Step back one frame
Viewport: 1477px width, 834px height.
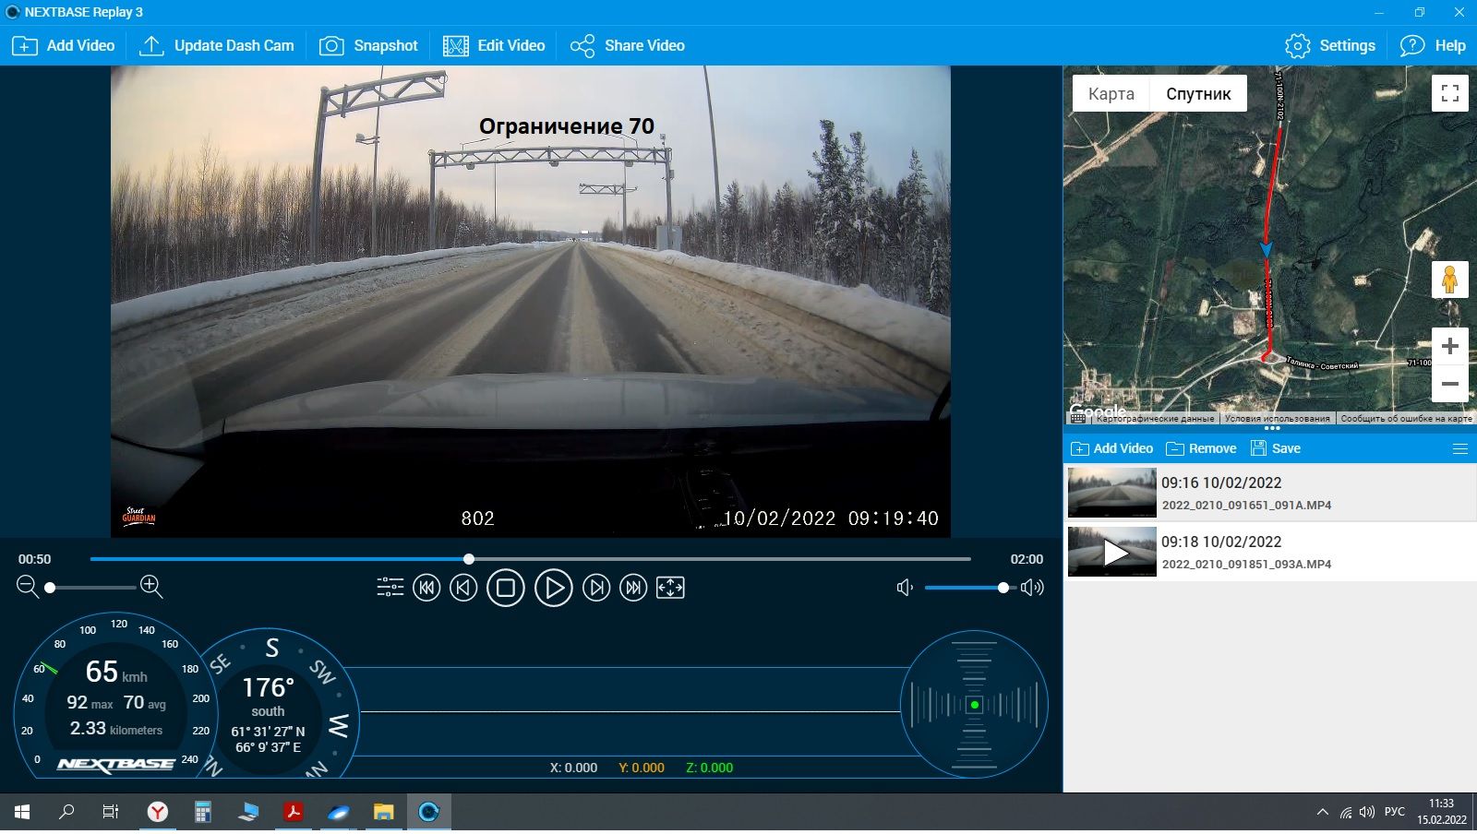(x=463, y=588)
